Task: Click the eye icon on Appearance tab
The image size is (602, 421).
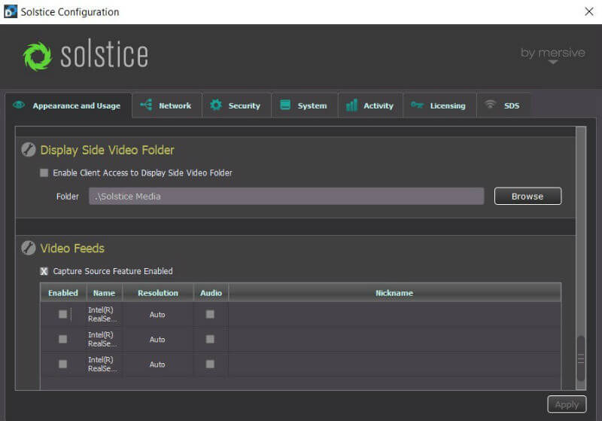Action: point(18,105)
